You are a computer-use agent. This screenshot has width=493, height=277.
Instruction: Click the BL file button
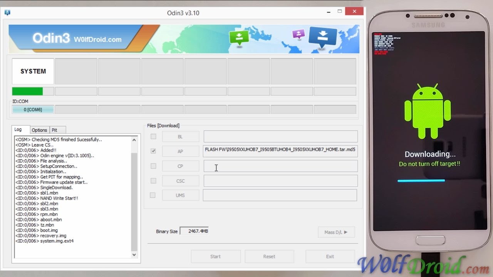(x=181, y=137)
